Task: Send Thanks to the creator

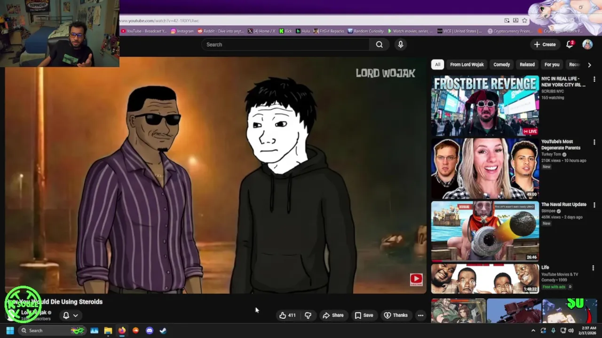Action: coord(396,315)
